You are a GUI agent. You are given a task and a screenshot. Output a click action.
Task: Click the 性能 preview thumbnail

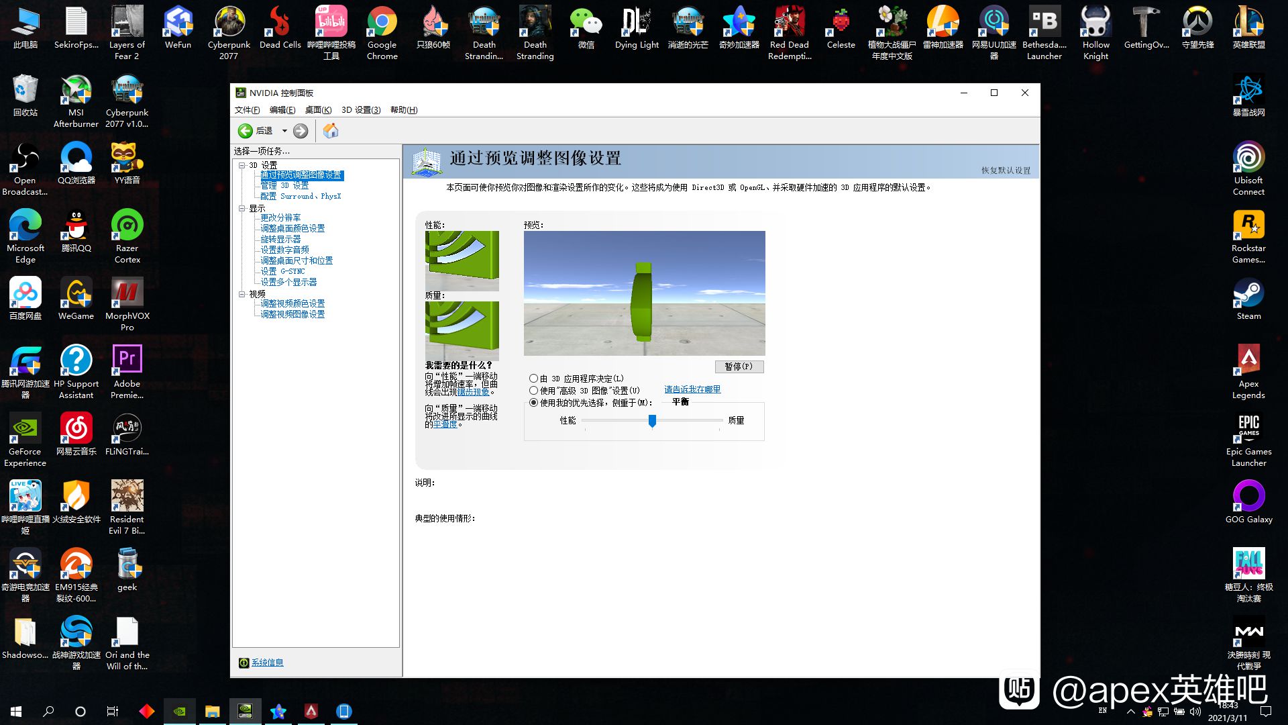click(462, 261)
